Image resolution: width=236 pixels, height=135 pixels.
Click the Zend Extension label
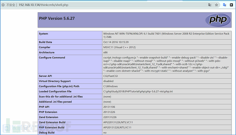click(x=49, y=117)
